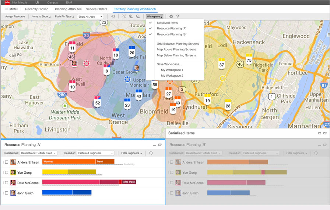Pop out the Serialized Items panel
This screenshot has width=330, height=210.
(x=325, y=133)
